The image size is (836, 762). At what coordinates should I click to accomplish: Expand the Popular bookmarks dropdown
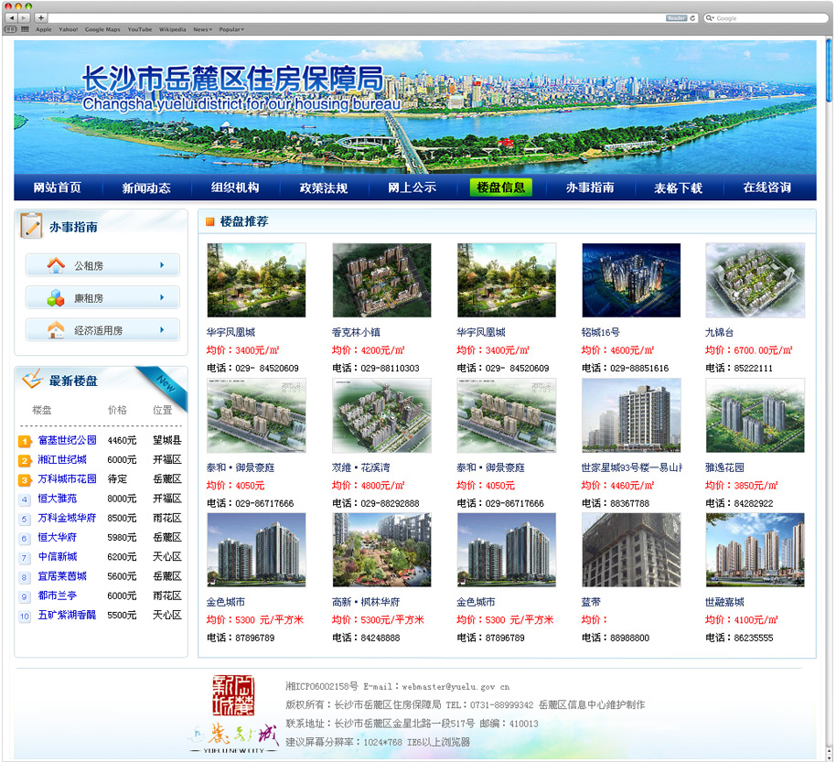230,29
